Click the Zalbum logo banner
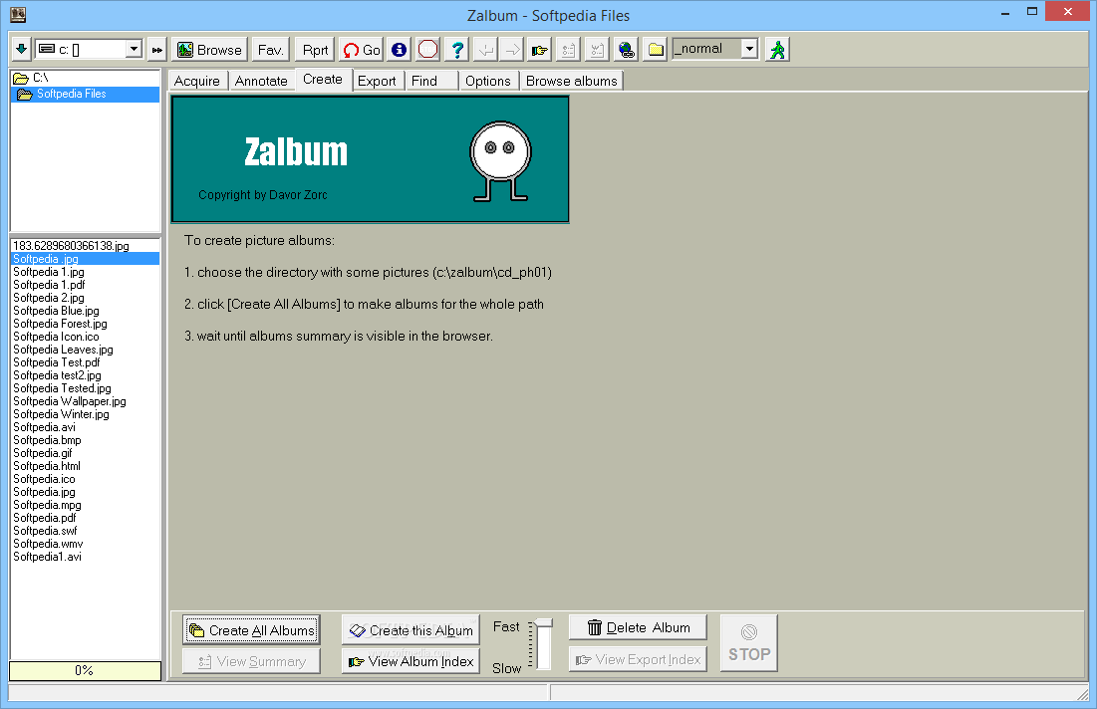 [370, 159]
